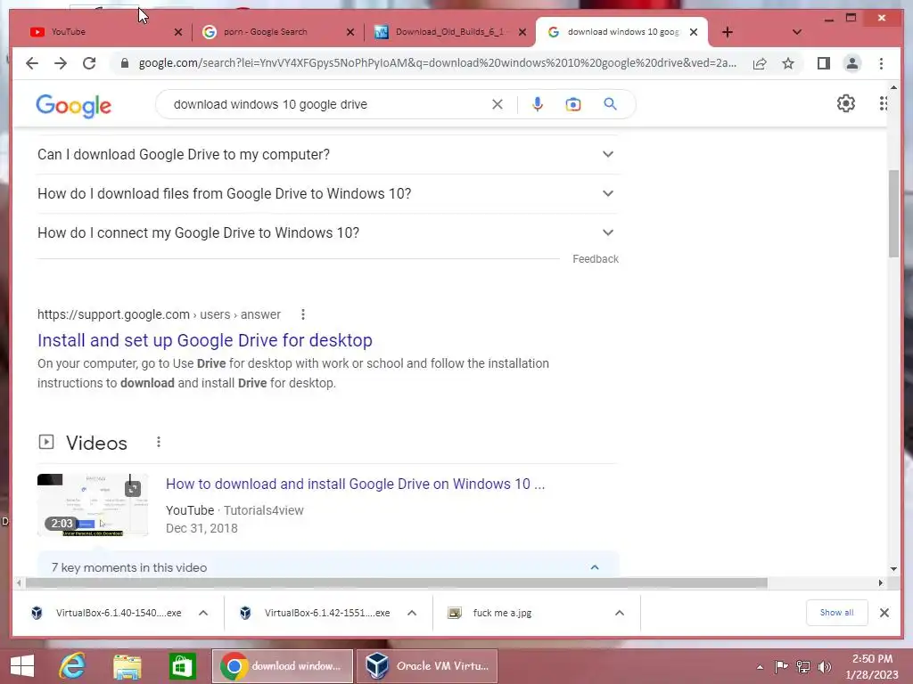Open File Explorer from taskbar
Screen dimensions: 913x684
[127, 666]
